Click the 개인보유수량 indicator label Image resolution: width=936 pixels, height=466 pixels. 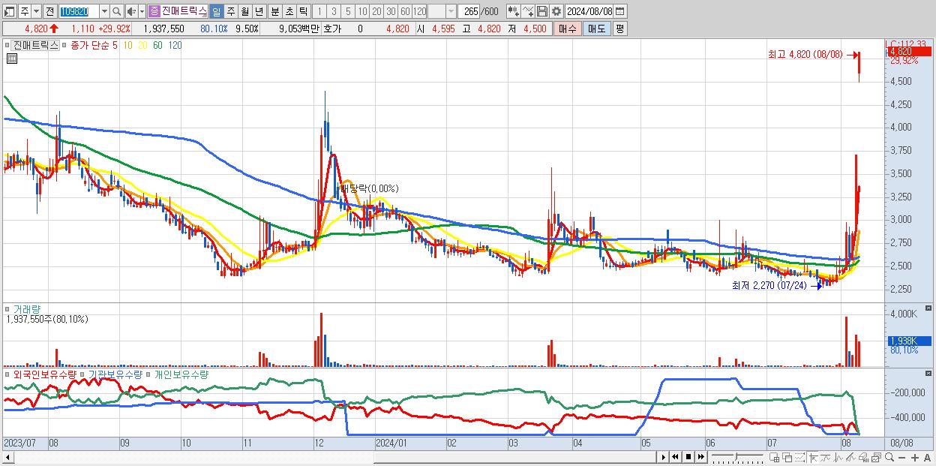click(181, 374)
